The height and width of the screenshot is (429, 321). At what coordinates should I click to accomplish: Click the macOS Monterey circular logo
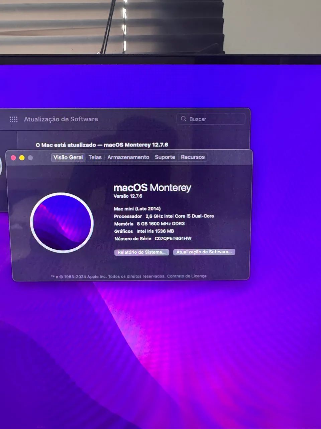click(62, 223)
